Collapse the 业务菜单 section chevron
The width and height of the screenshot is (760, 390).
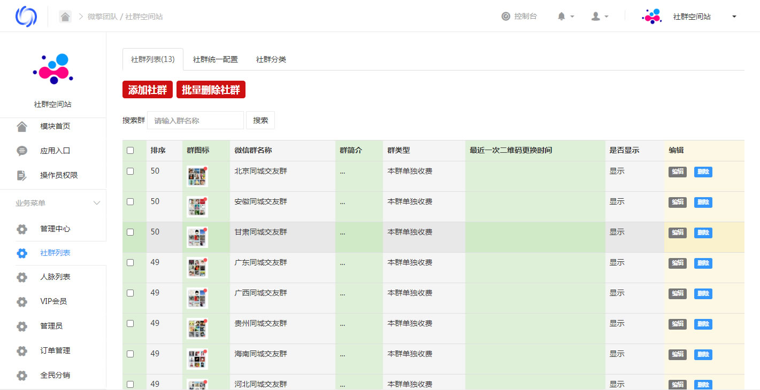97,203
